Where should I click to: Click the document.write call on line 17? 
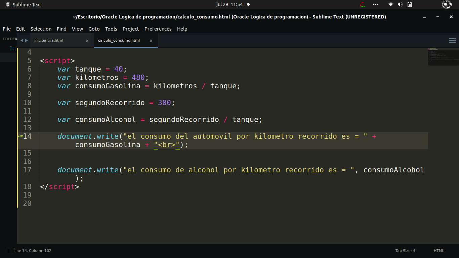click(x=88, y=170)
